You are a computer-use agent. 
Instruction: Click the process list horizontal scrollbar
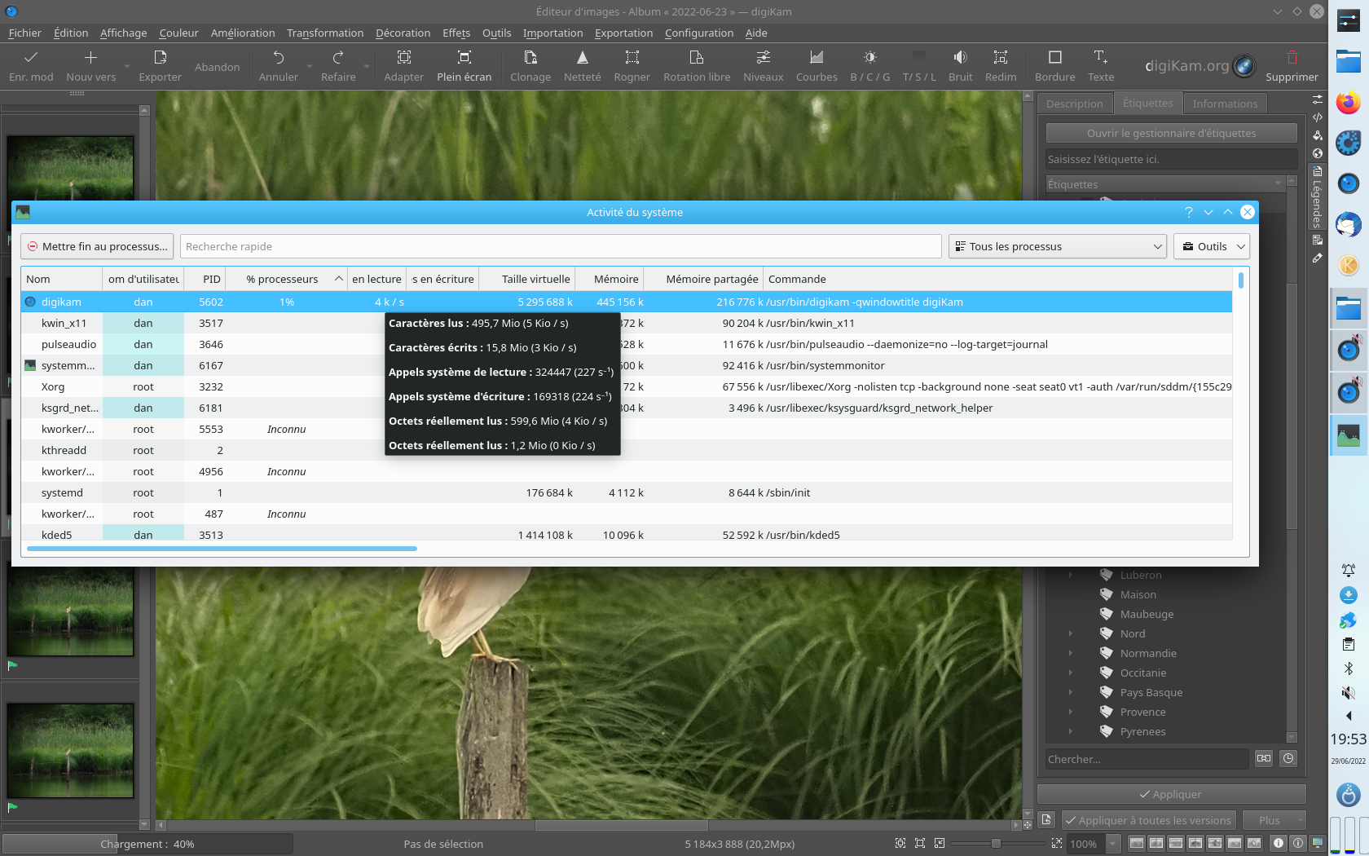click(x=222, y=549)
